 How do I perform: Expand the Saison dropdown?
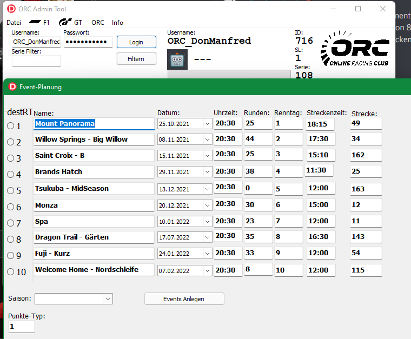[x=108, y=298]
